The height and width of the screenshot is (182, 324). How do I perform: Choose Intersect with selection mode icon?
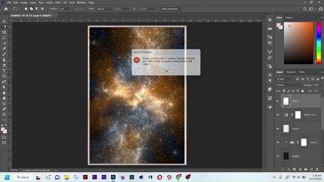pyautogui.click(x=43, y=9)
